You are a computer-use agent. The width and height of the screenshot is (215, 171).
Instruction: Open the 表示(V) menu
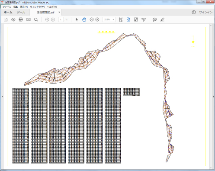pyautogui.click(x=24, y=7)
